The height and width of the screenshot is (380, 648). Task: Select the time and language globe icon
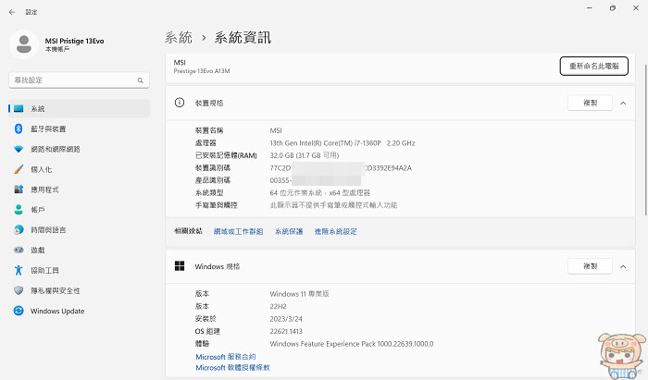pos(19,230)
